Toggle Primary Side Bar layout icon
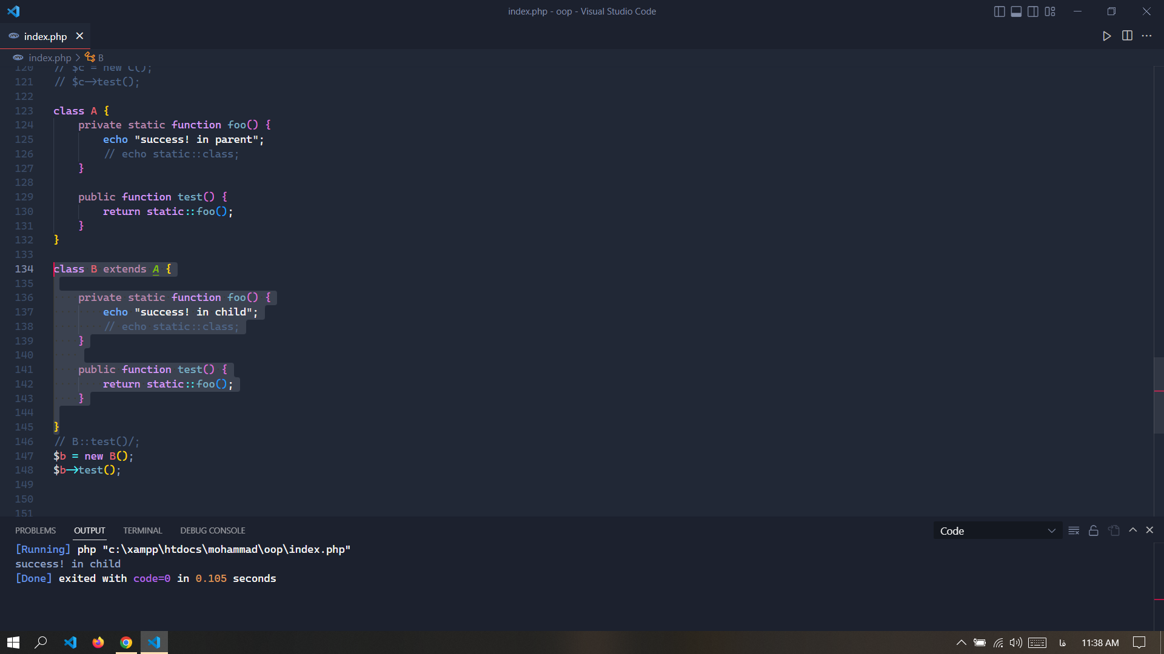Image resolution: width=1164 pixels, height=654 pixels. (1000, 12)
